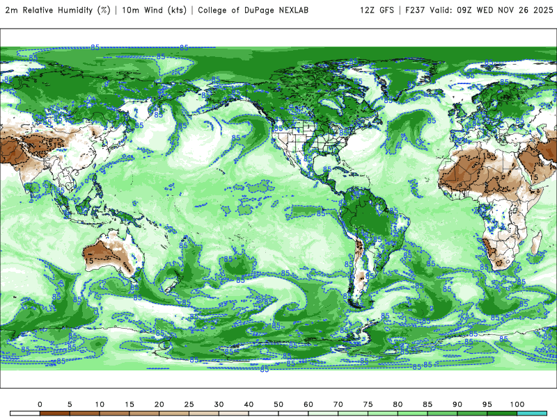This screenshot has height=417, width=557.
Task: Click the dark brown swatch between 0 and 5
Action: click(x=55, y=414)
